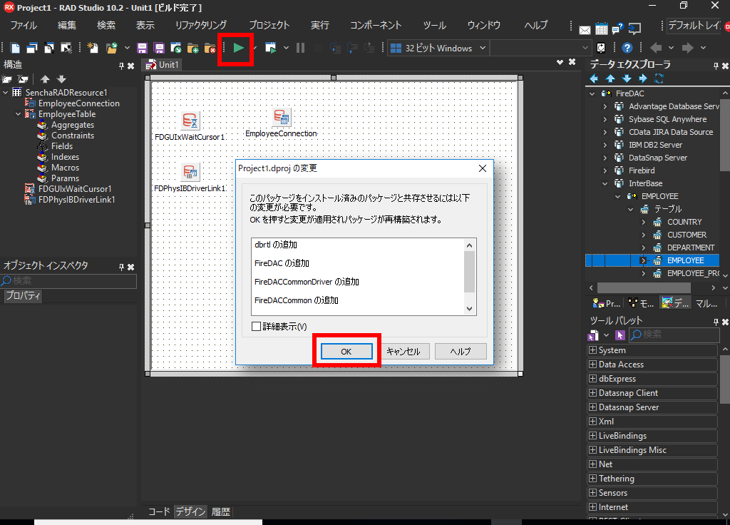Click the Save All double-floppy icon
The height and width of the screenshot is (525, 730).
point(159,48)
